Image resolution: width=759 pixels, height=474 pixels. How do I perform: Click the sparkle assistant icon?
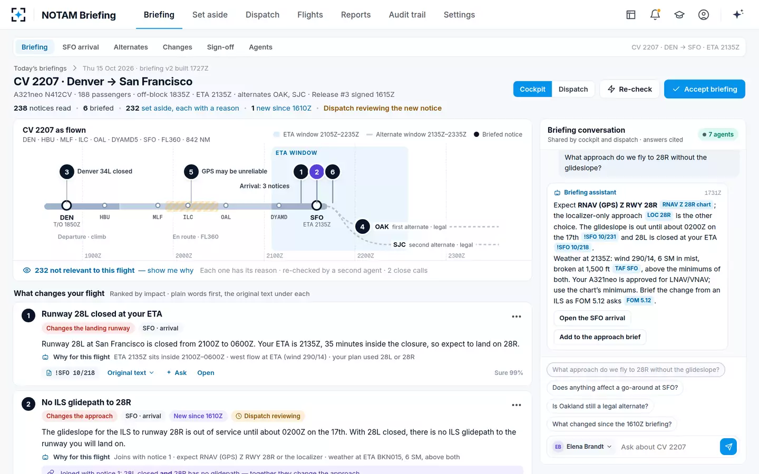click(738, 14)
